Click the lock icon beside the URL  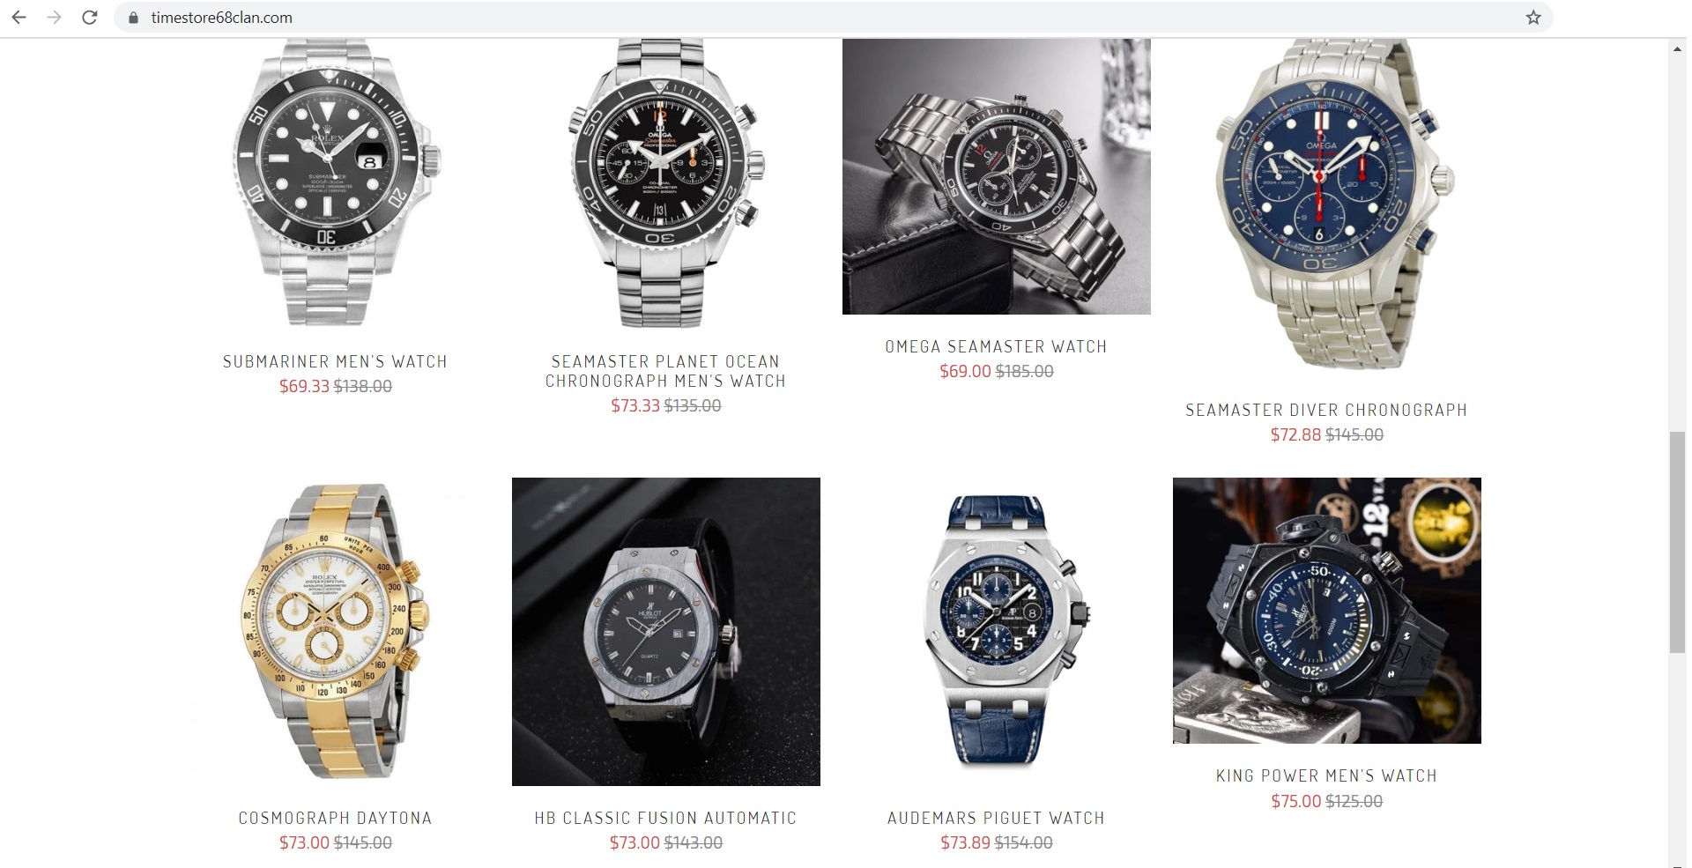[x=134, y=18]
